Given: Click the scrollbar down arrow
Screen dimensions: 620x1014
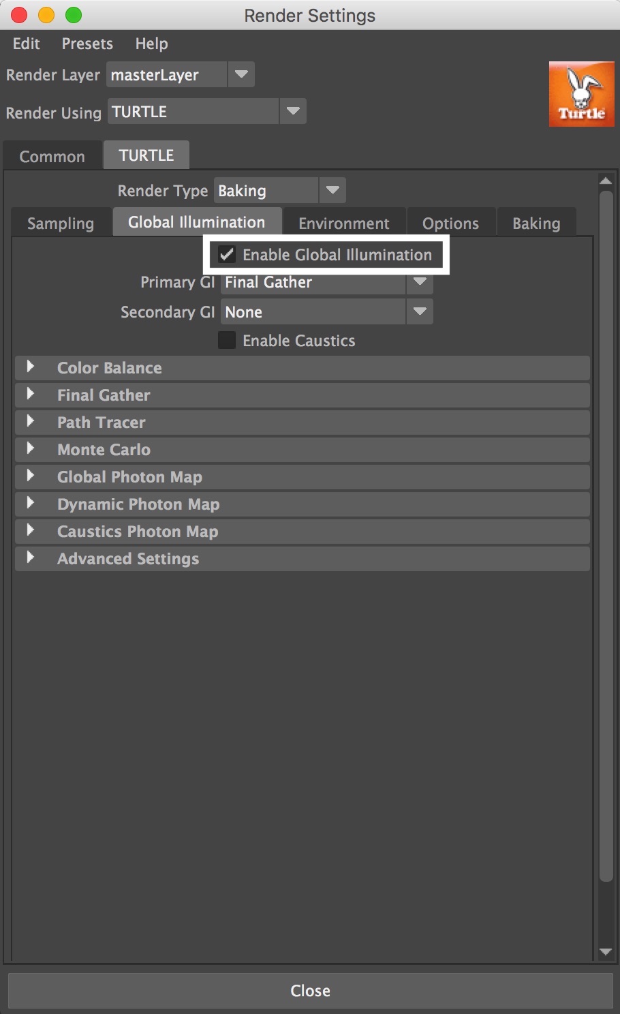Looking at the screenshot, I should coord(606,951).
